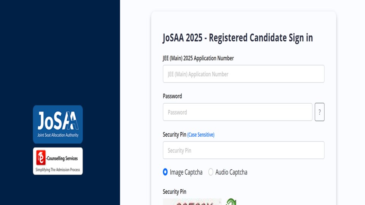The height and width of the screenshot is (205, 365).
Task: Click the password help question mark button
Action: [x=319, y=112]
